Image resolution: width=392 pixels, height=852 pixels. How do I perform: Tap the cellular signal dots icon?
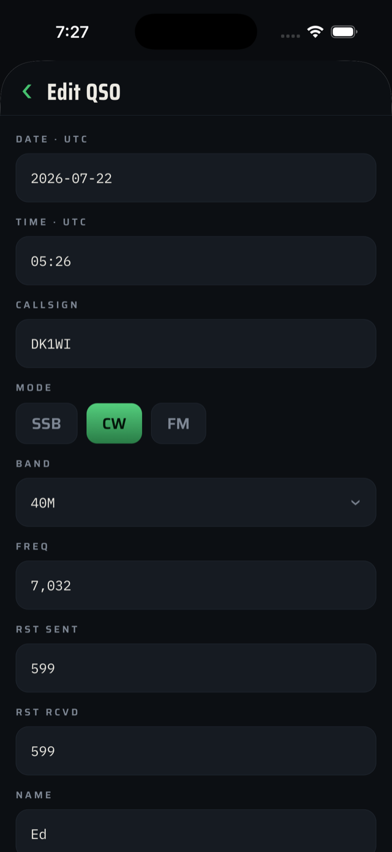click(x=290, y=36)
